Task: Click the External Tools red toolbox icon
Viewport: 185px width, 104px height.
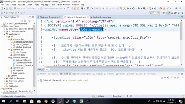Action: (144, 8)
